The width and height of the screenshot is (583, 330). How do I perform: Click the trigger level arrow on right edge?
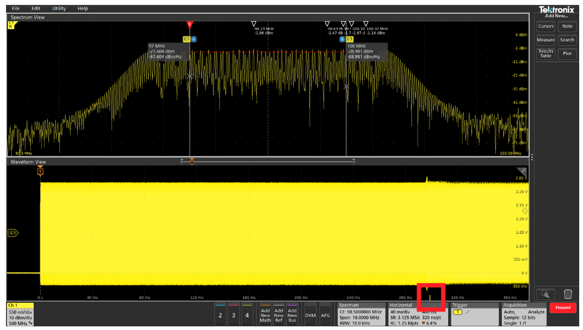[x=525, y=211]
